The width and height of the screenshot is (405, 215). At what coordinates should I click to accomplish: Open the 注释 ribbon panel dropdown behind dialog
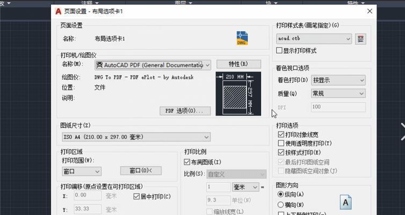[90, 3]
